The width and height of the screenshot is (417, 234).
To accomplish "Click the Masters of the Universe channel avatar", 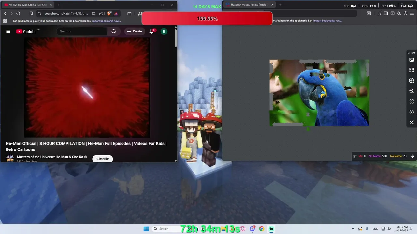I will click(x=10, y=159).
